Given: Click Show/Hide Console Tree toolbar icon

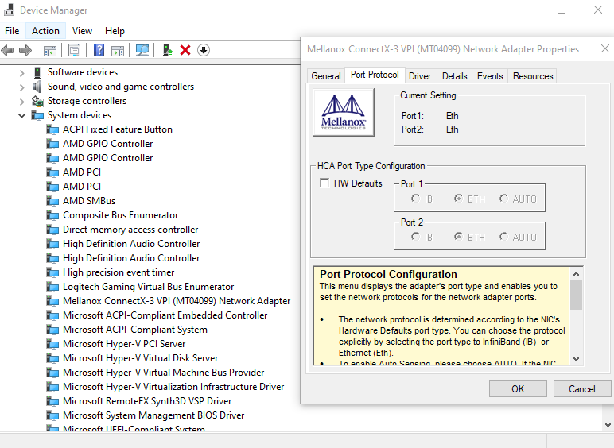Looking at the screenshot, I should [x=50, y=50].
